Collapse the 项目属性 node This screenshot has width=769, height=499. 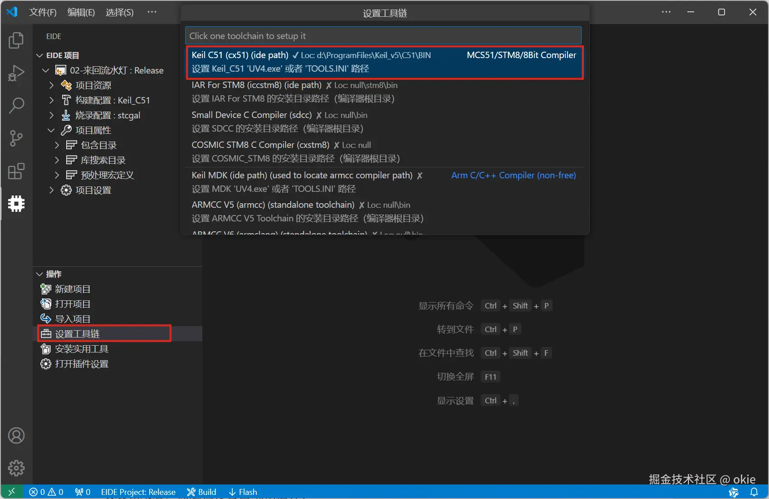pyautogui.click(x=51, y=130)
